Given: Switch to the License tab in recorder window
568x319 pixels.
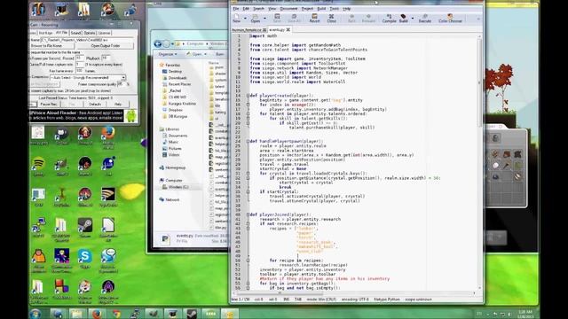Looking at the screenshot, I should tap(105, 33).
